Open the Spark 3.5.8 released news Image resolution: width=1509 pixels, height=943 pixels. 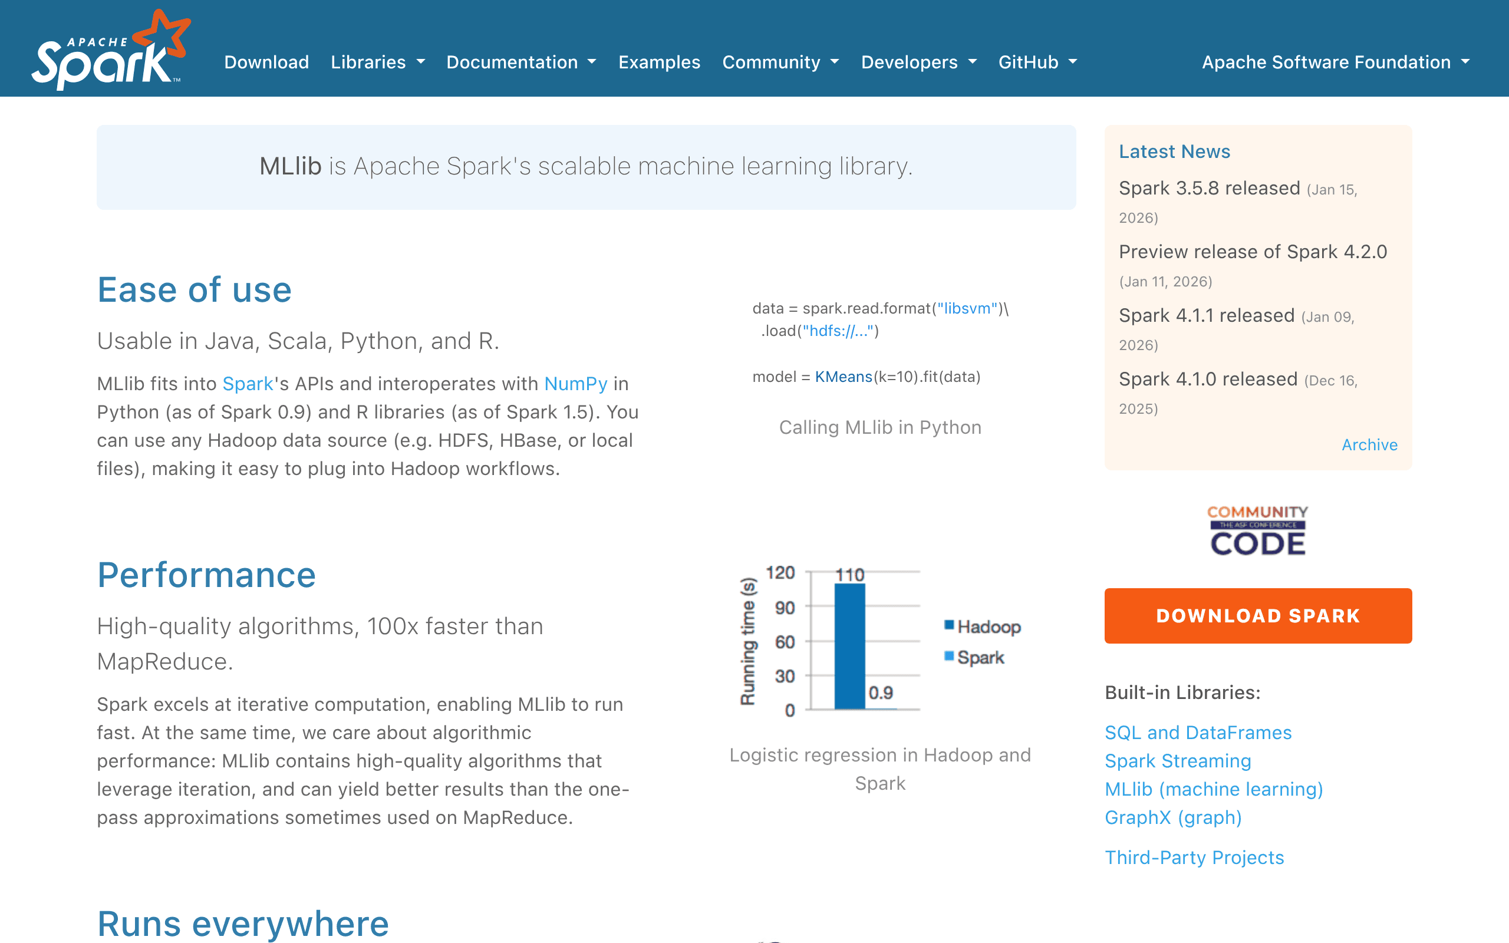pos(1209,188)
